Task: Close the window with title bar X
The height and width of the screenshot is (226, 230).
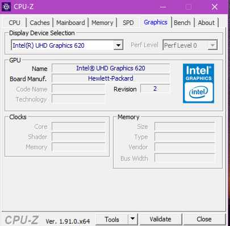Action: tap(215, 7)
